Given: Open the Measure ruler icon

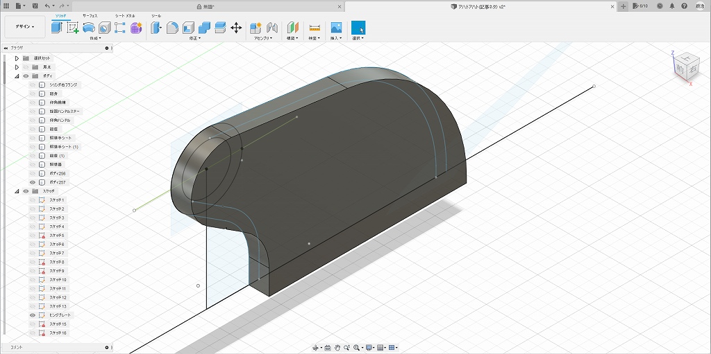Looking at the screenshot, I should click(x=315, y=28).
